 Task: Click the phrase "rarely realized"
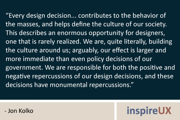[x=59, y=42]
